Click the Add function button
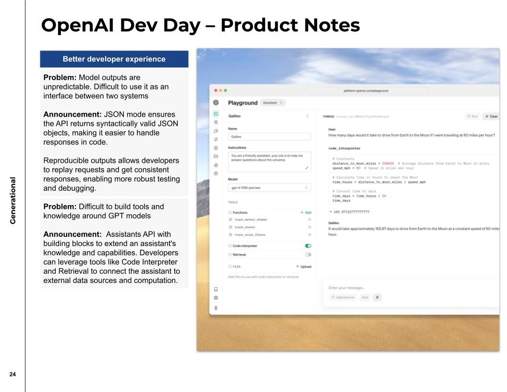The width and height of the screenshot is (507, 392). pyautogui.click(x=306, y=212)
